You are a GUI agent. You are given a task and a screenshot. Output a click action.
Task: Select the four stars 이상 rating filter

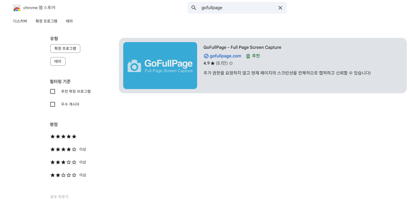(68, 149)
